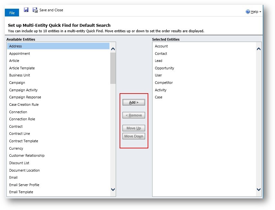The image size is (275, 210).
Task: Select the Article Template entity
Action: pyautogui.click(x=58, y=68)
